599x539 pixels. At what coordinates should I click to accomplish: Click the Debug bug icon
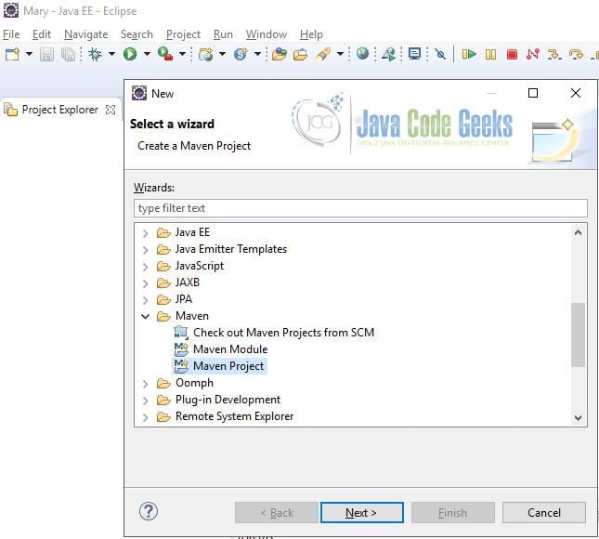coord(95,54)
